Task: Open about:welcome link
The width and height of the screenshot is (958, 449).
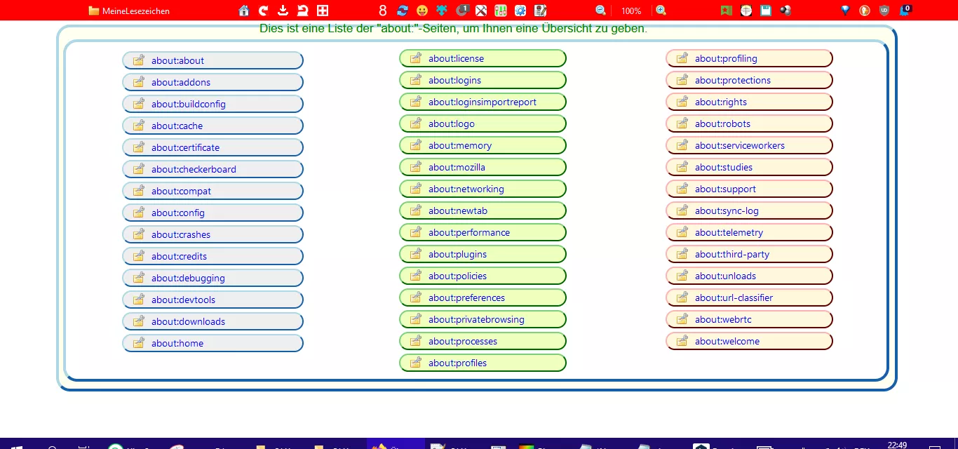Action: tap(749, 341)
